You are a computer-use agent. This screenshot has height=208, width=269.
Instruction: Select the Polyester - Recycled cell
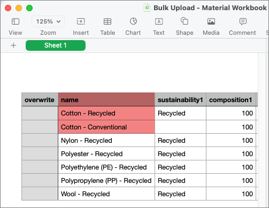[106, 154]
